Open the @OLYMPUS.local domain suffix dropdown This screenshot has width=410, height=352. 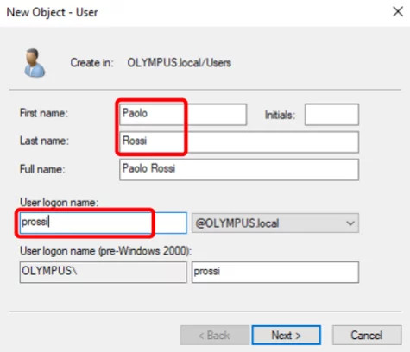[x=275, y=223]
